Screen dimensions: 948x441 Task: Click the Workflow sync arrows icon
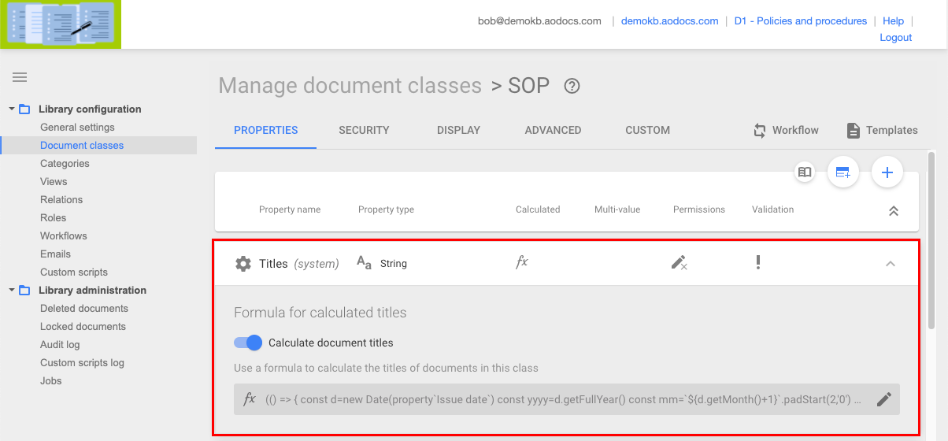point(760,131)
